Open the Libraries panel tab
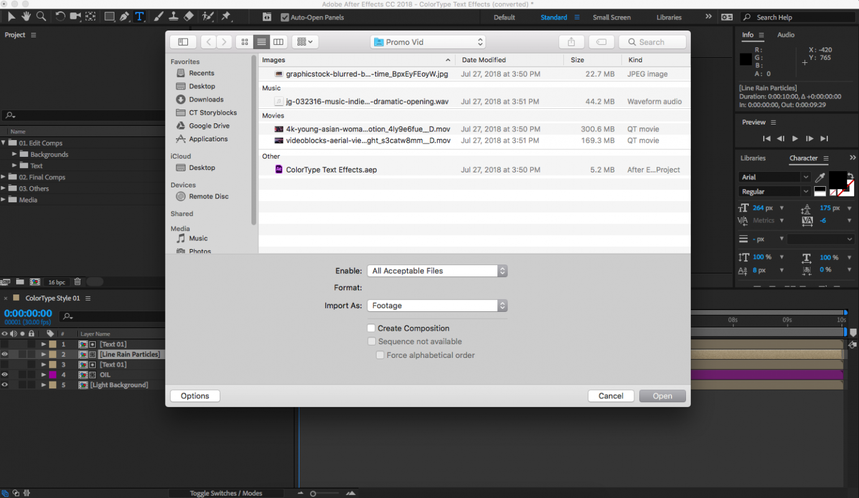The width and height of the screenshot is (859, 498). (753, 158)
